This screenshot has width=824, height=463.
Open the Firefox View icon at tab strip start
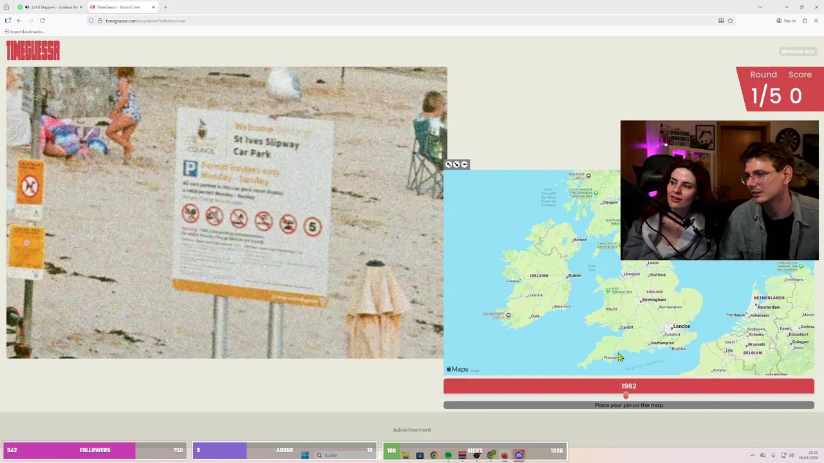(6, 7)
